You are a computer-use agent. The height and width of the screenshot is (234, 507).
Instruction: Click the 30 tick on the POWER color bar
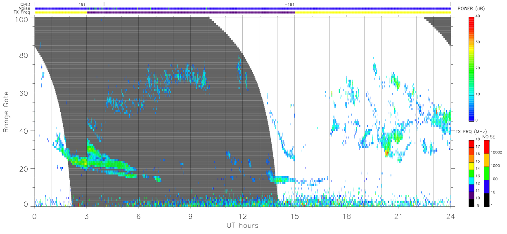[x=477, y=42]
